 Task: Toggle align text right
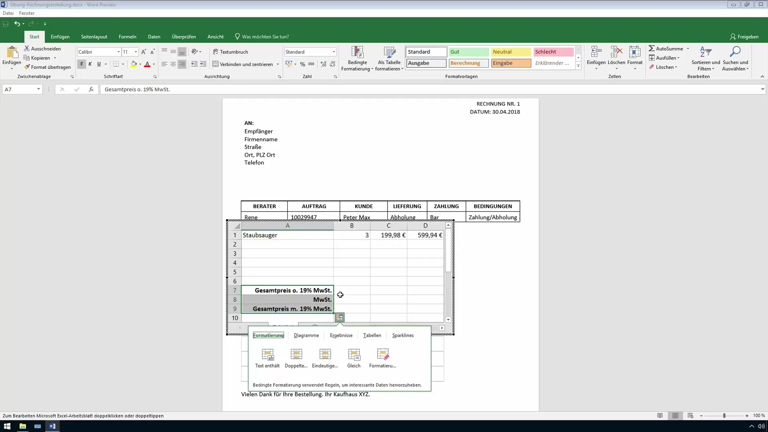click(182, 64)
